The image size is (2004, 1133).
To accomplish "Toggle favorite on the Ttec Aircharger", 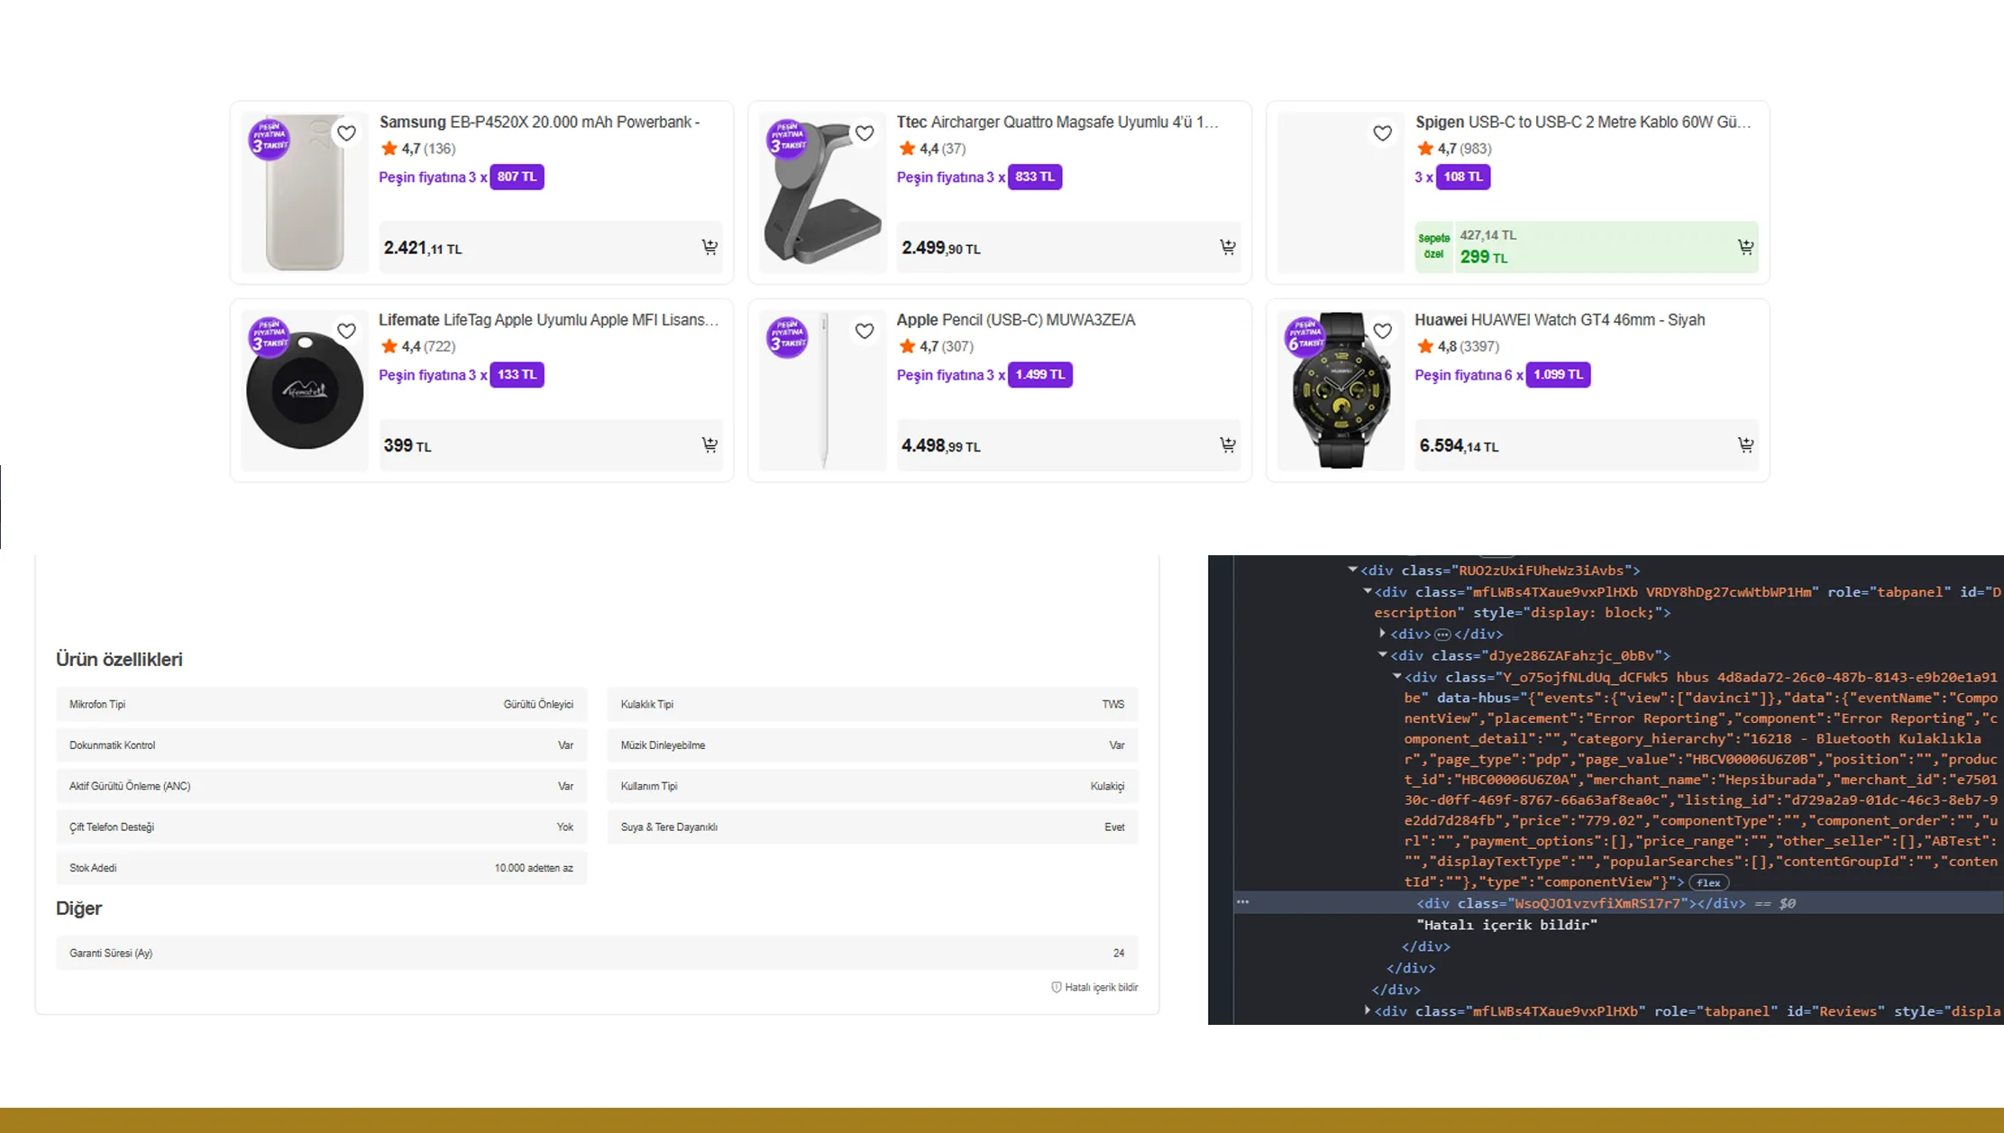I will tap(865, 132).
